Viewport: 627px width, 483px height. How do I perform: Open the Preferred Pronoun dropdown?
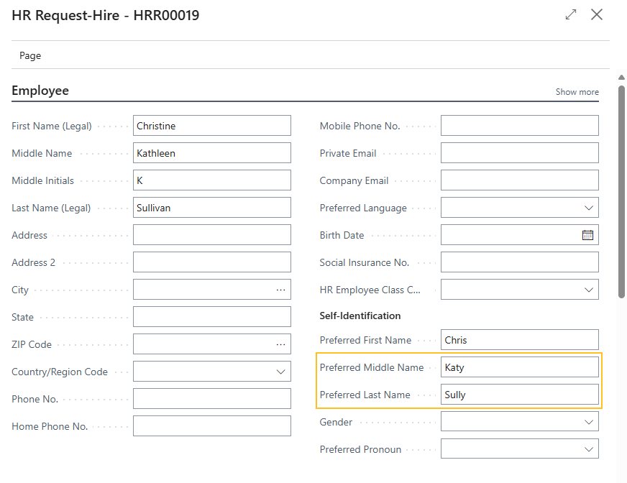590,448
